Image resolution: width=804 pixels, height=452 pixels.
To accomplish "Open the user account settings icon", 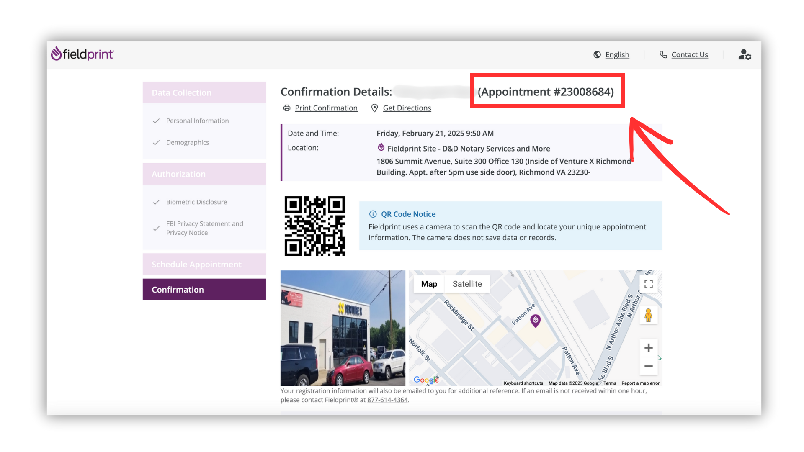I will coord(745,55).
